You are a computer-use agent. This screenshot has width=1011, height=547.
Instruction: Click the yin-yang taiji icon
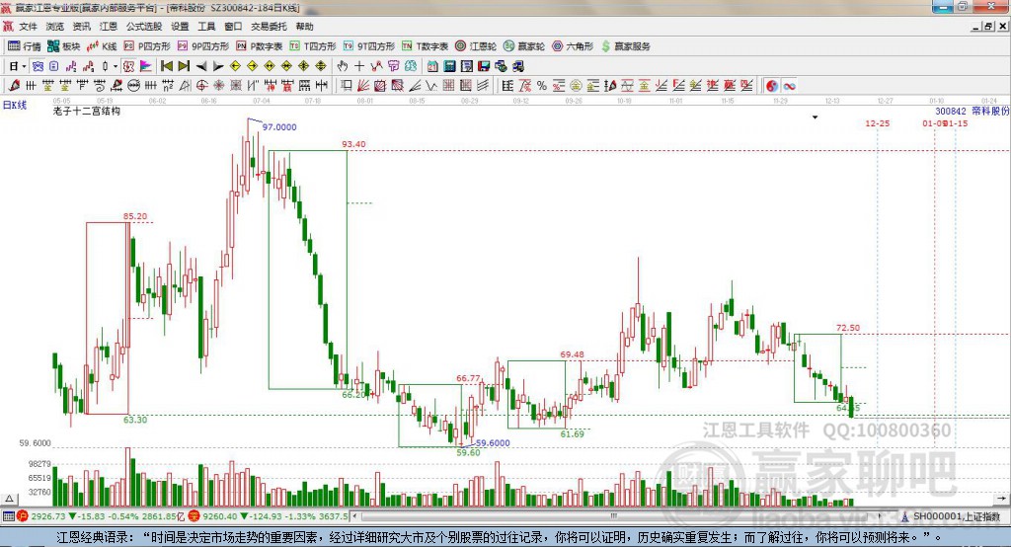coord(772,86)
